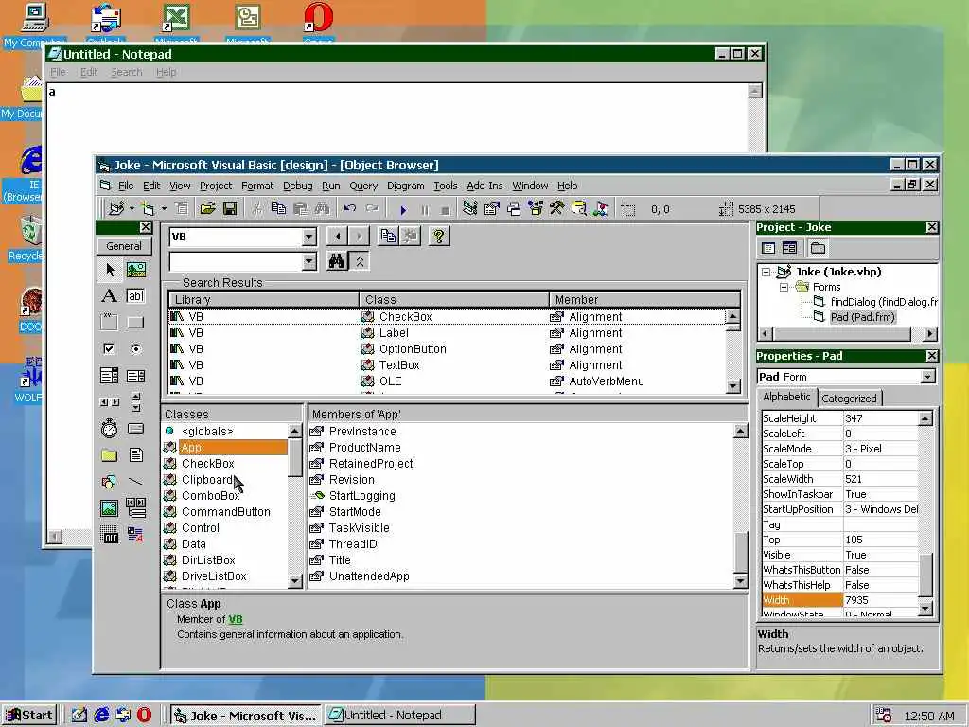Screen dimensions: 969x727
Task: Select the CommandButton class in Classes list
Action: (x=225, y=512)
